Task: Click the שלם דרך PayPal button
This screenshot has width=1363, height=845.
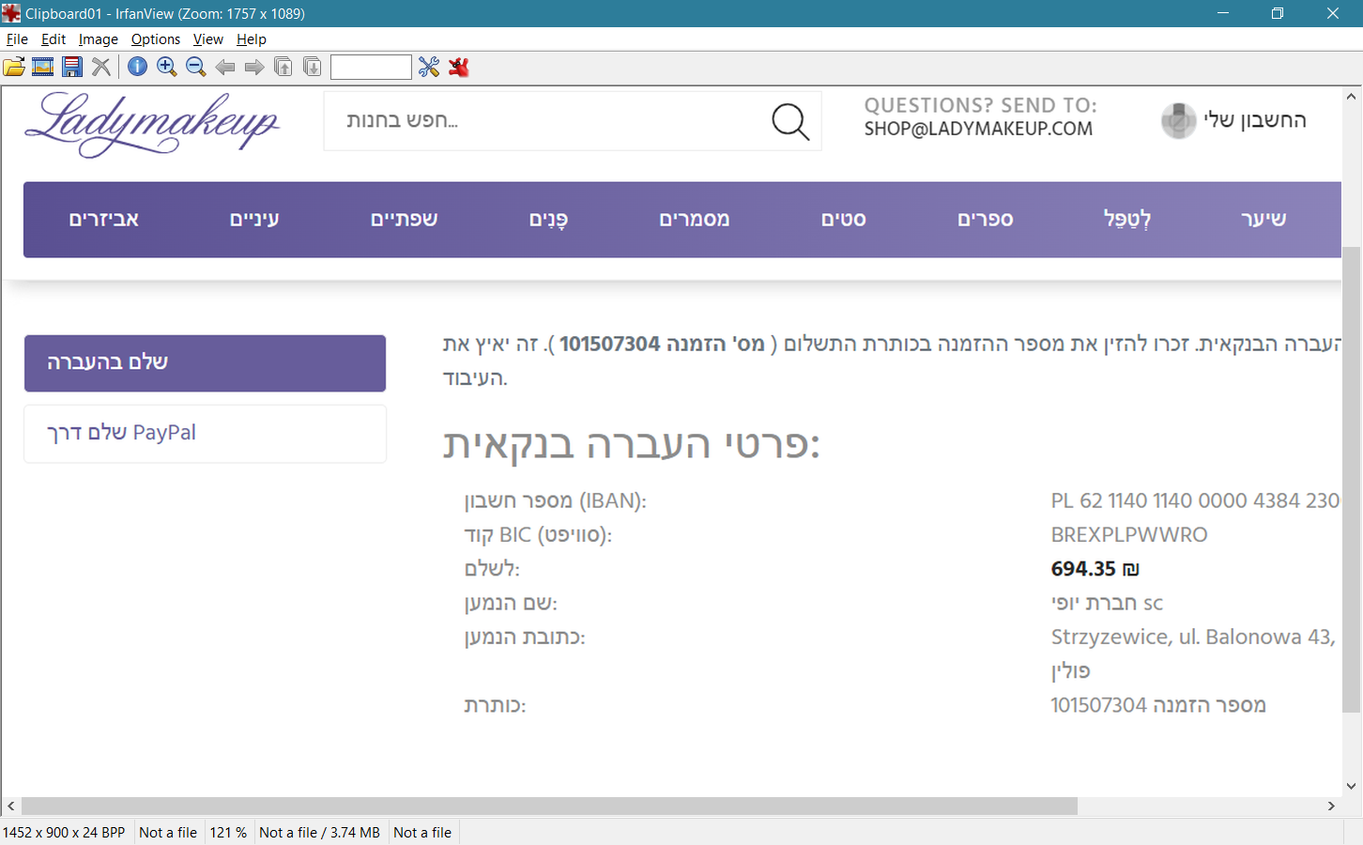Action: point(205,434)
